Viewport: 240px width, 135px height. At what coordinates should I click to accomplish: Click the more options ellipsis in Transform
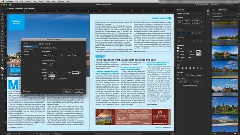tap(202, 26)
